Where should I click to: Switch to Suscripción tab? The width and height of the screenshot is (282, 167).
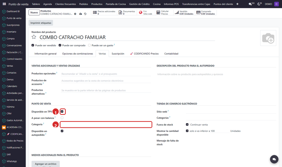click(118, 54)
